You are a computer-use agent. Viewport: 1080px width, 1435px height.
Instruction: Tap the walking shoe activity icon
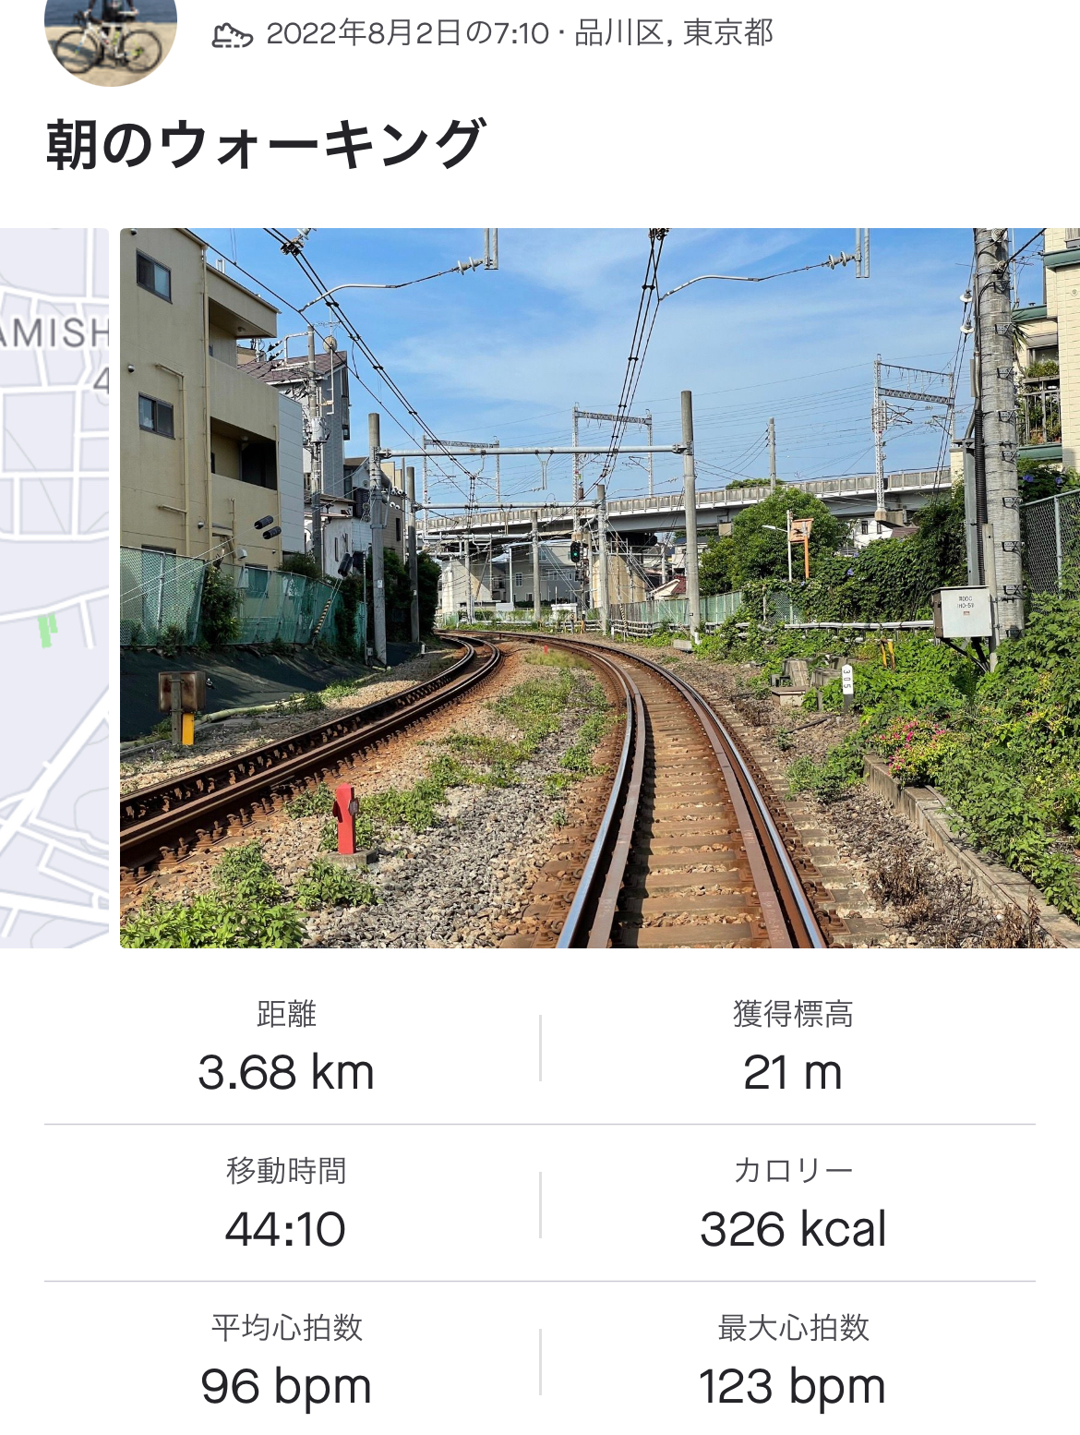pyautogui.click(x=233, y=35)
